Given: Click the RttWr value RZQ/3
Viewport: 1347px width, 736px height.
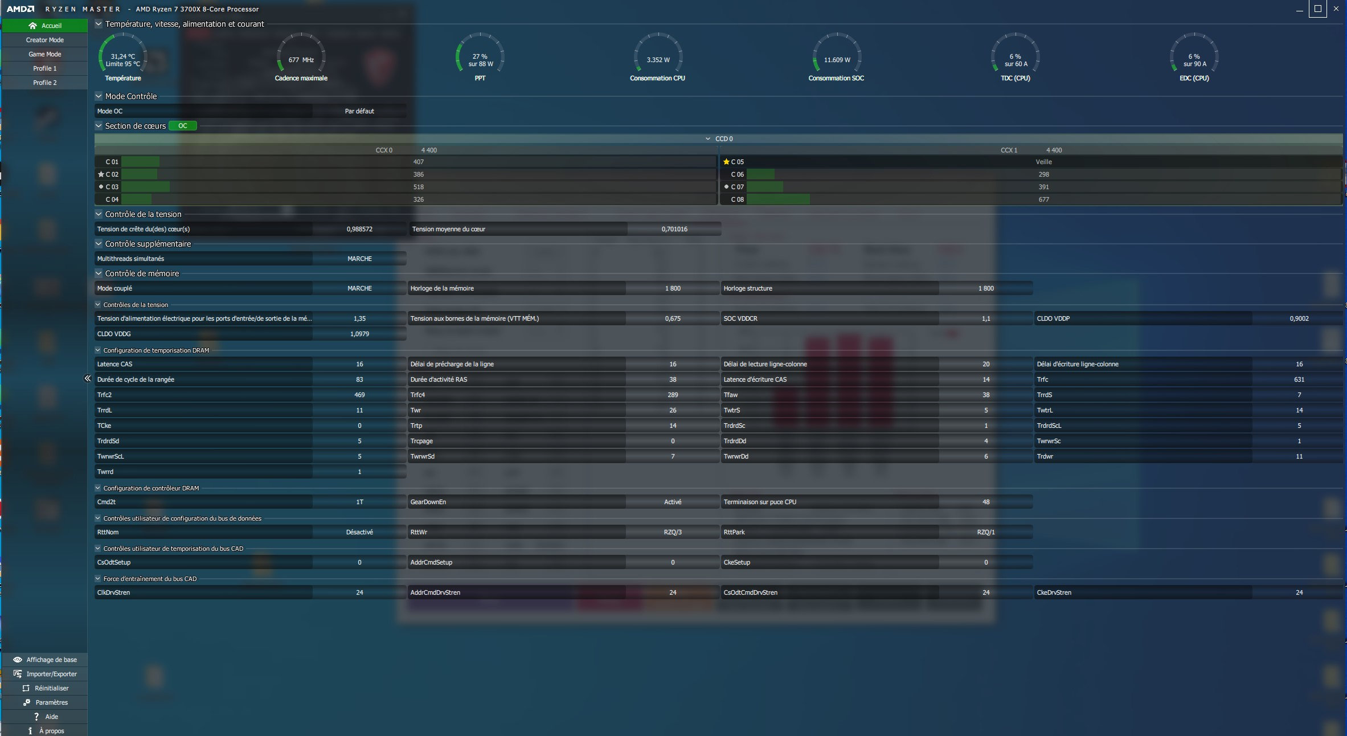Looking at the screenshot, I should coord(673,532).
